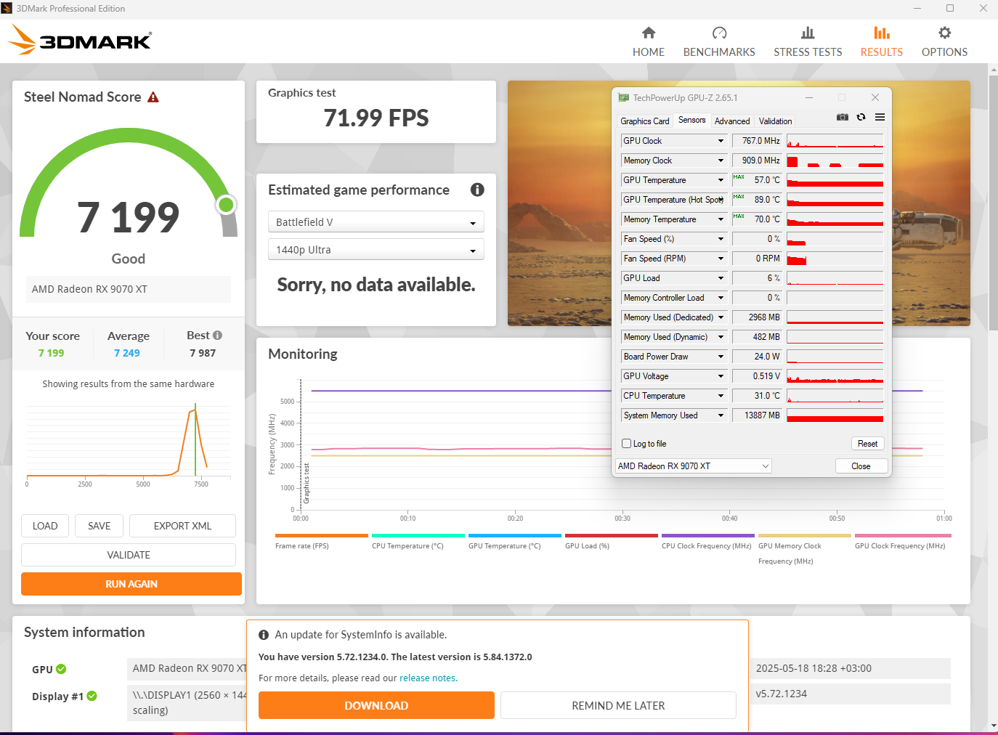Toggle the GPU Memory Clock Frequency legend
This screenshot has width=998, height=735.
[x=804, y=550]
